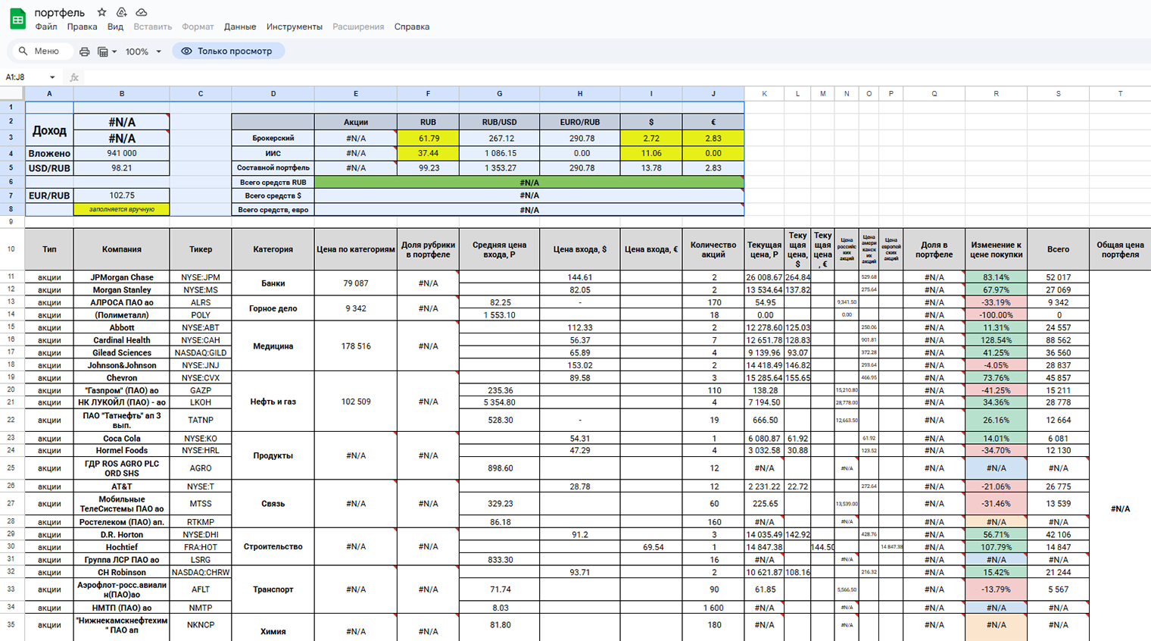Click the Coca Cola cell

tap(121, 439)
